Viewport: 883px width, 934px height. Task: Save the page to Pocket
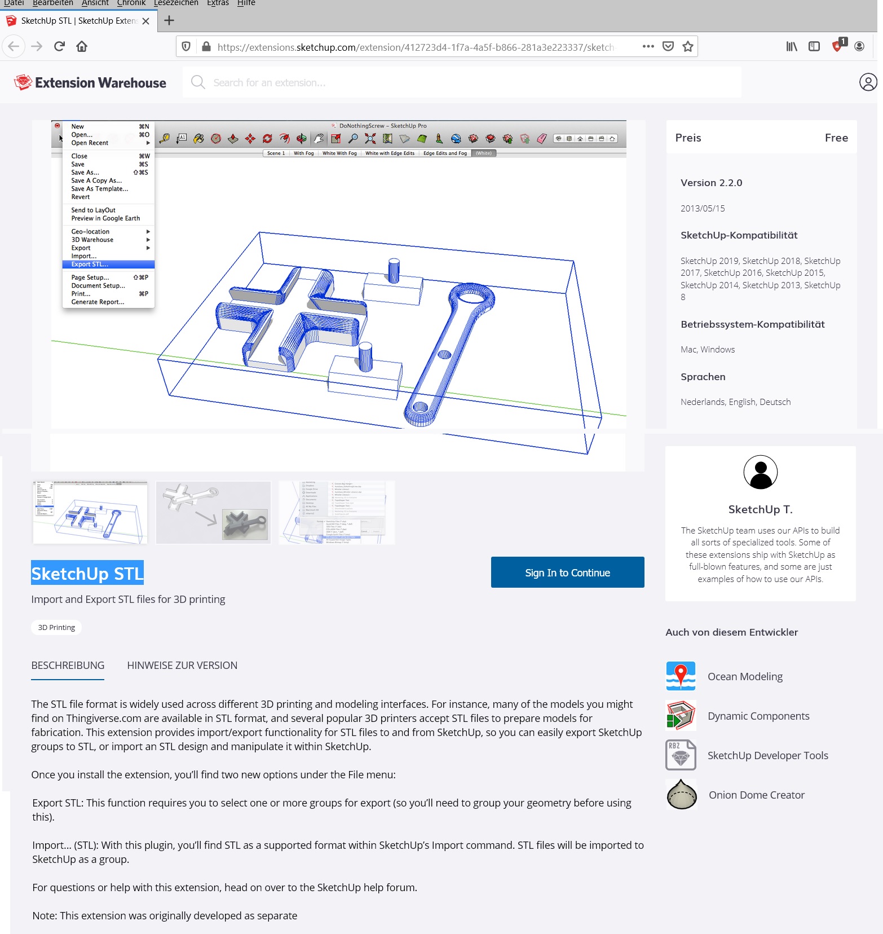pyautogui.click(x=668, y=47)
